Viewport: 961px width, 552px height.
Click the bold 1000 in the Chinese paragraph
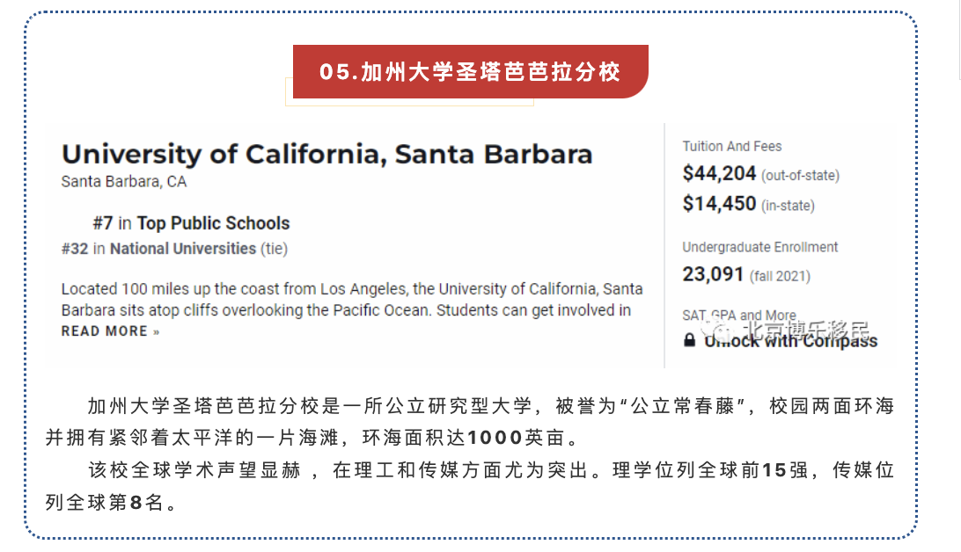(495, 437)
